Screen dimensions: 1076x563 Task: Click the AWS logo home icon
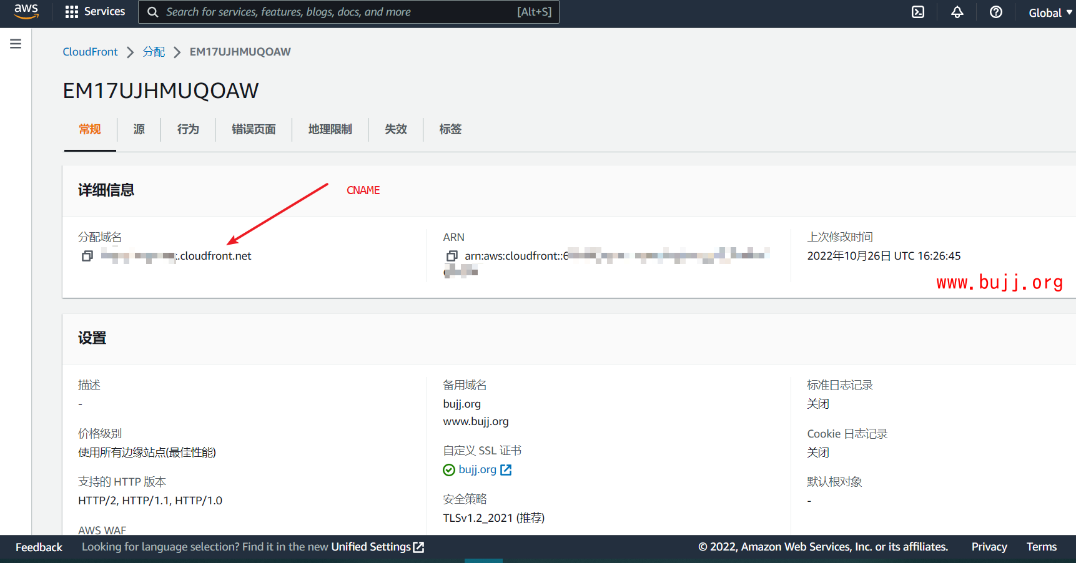[x=26, y=12]
